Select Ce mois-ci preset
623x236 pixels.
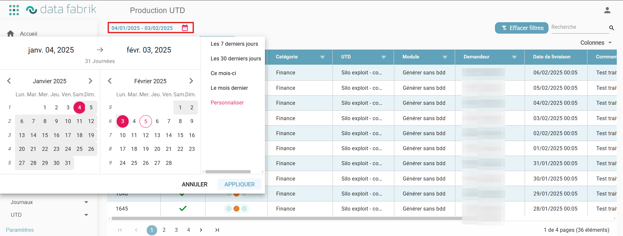click(x=223, y=73)
